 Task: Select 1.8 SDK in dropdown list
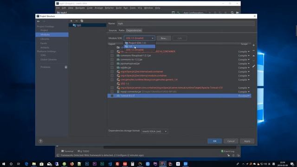click(139, 46)
